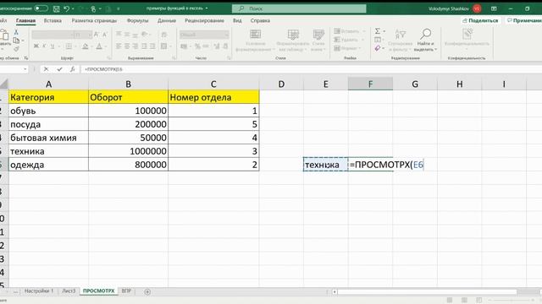
Task: Click the increase font size icon
Action: click(97, 35)
